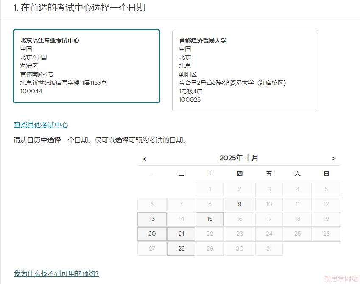Open 查找其他考试中心 link
Viewport: 360px width, 284px height.
point(41,125)
